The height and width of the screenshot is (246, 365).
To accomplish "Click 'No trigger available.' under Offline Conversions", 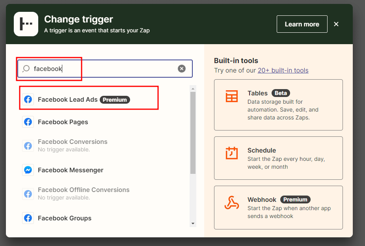I will 64,198.
